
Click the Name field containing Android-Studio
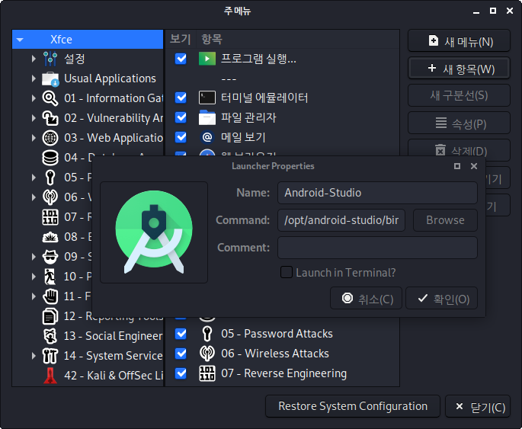(x=377, y=193)
